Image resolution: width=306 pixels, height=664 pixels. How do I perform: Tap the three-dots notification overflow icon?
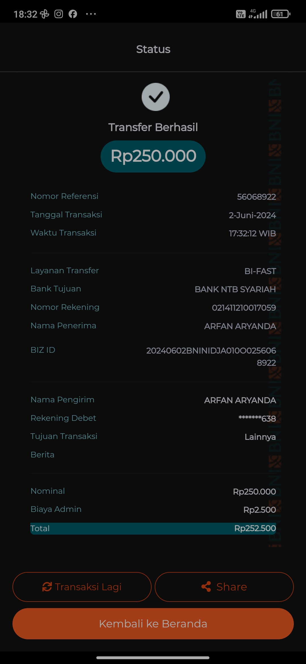pyautogui.click(x=91, y=14)
